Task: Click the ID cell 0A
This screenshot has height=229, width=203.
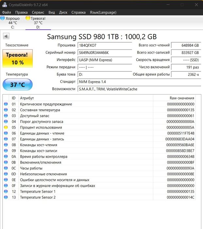Action: [x=14, y=157]
